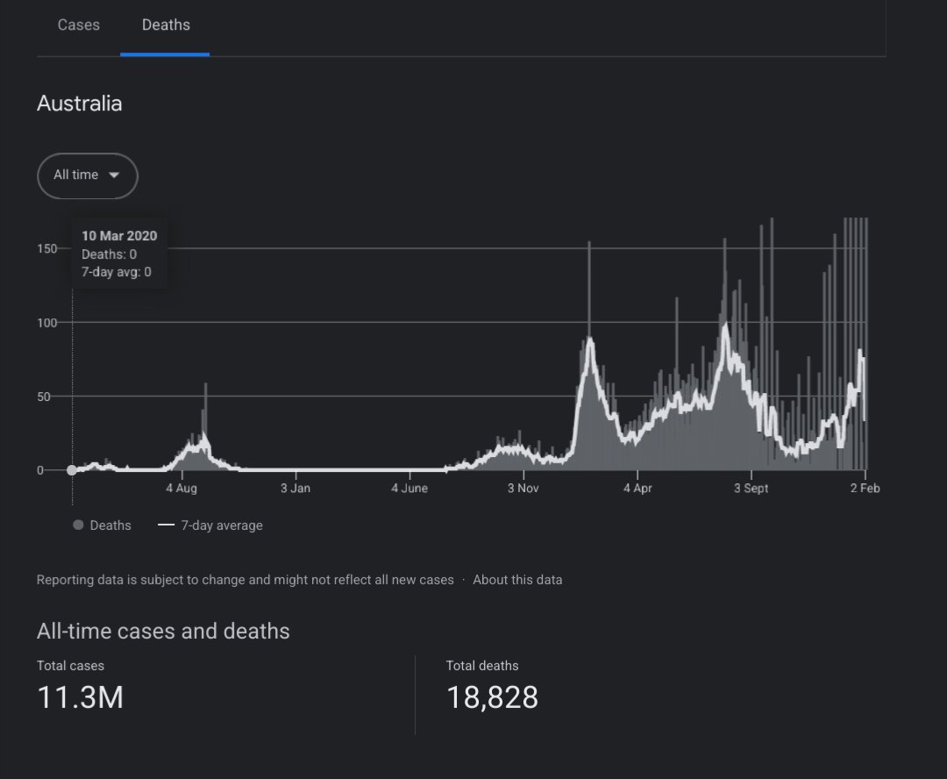Open the About this data link
947x779 pixels.
point(517,579)
